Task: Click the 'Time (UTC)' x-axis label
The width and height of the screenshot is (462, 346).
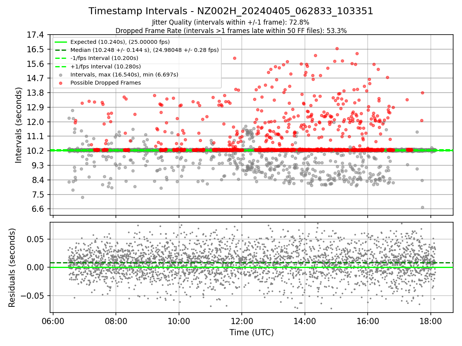Action: [251, 332]
